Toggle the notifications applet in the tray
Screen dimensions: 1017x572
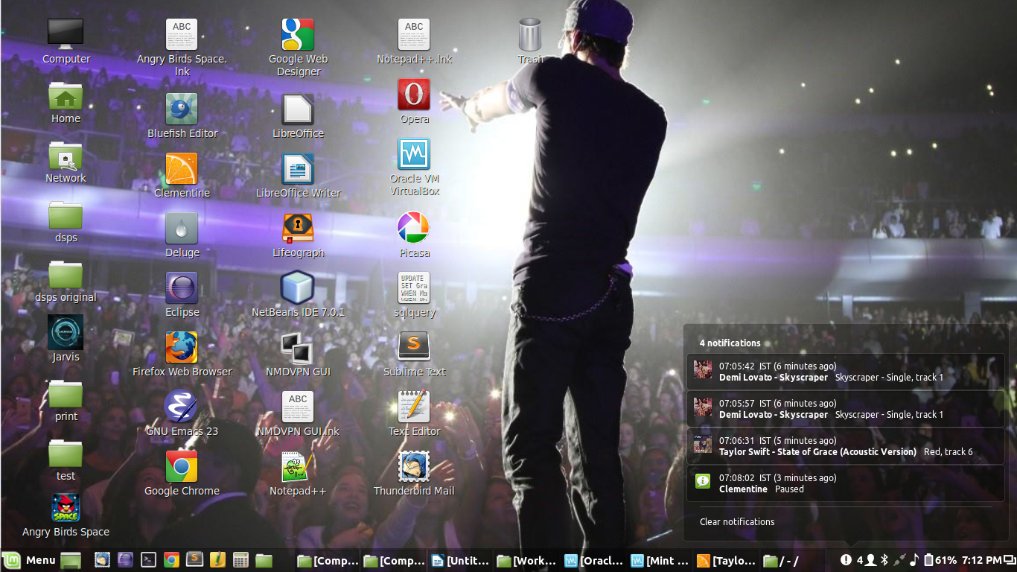click(x=847, y=560)
